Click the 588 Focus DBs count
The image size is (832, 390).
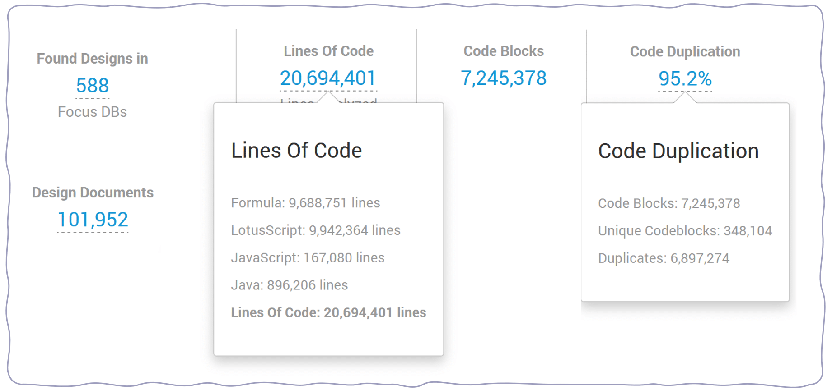point(93,86)
